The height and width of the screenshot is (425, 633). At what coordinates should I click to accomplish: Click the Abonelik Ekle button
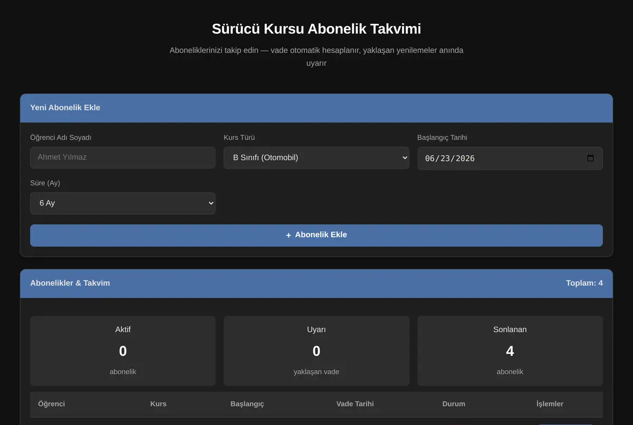316,235
